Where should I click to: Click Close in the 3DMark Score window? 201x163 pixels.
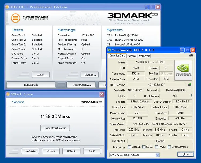click(92, 151)
